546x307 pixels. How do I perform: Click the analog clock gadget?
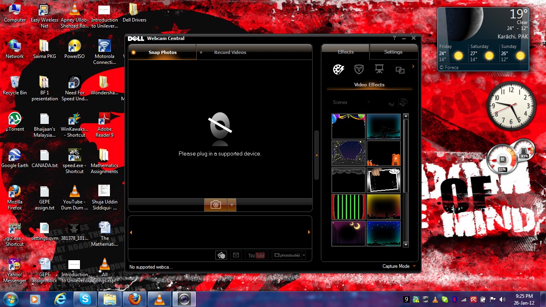[x=511, y=106]
